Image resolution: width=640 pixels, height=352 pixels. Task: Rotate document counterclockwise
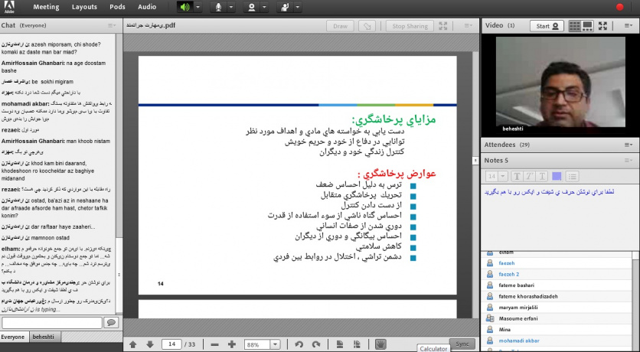pos(299,344)
